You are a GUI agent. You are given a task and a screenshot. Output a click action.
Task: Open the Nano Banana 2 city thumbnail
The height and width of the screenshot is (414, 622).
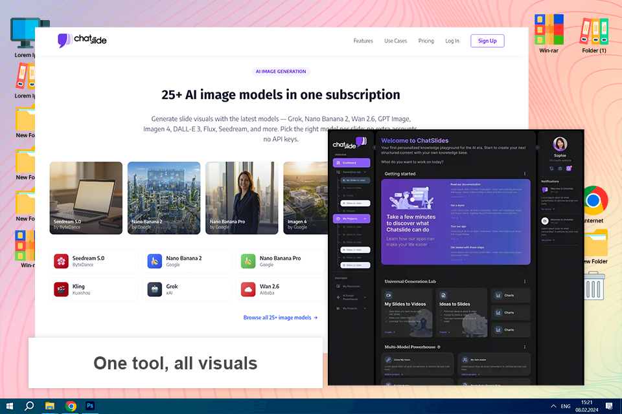point(164,198)
